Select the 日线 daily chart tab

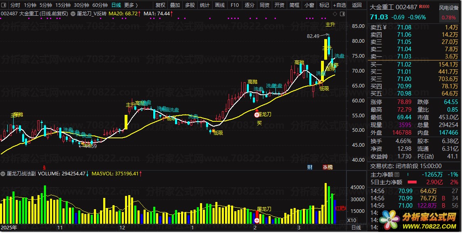[x=116, y=5]
